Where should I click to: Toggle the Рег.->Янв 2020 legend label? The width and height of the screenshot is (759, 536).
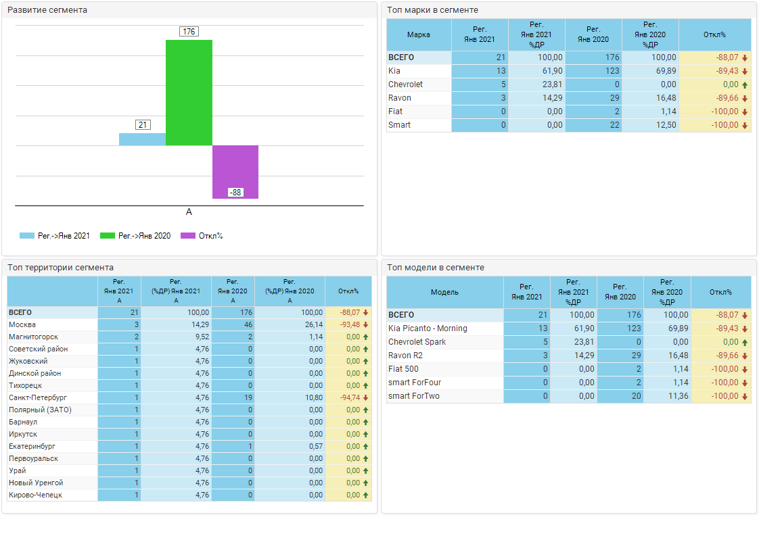coord(144,236)
